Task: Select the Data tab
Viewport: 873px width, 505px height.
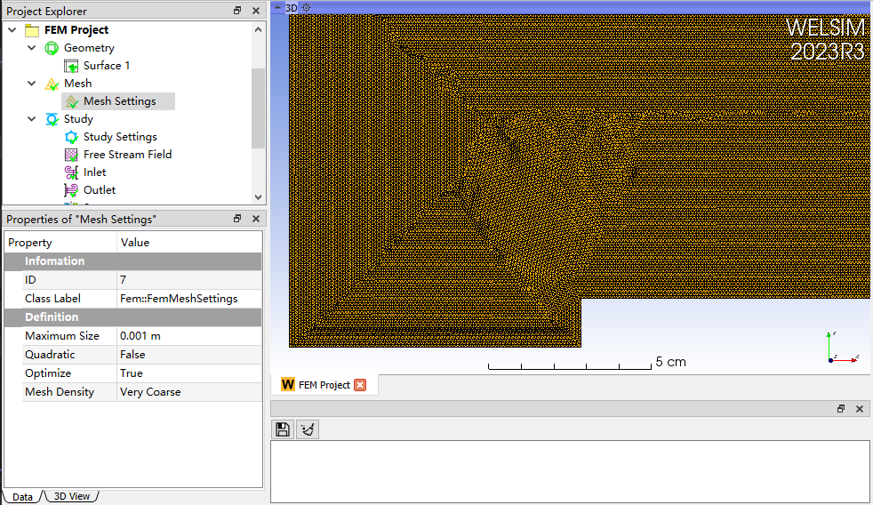Action: tap(22, 496)
